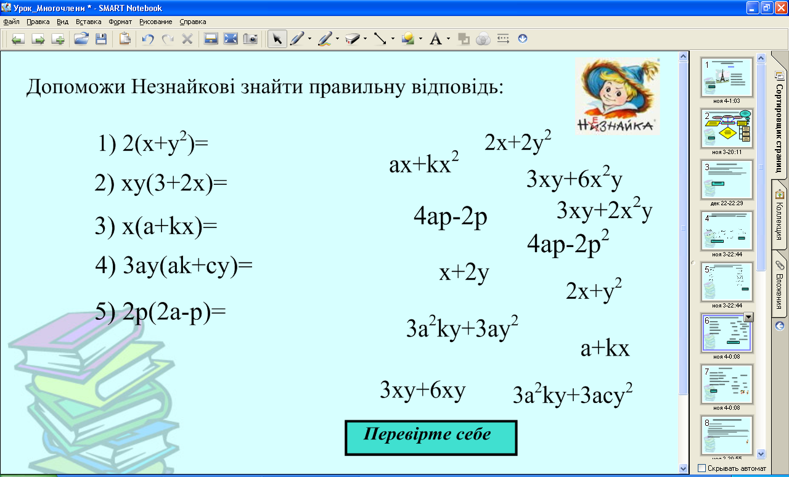The image size is (789, 477).
Task: Open the transparency settings icon
Action: 483,39
